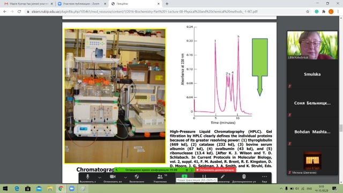This screenshot has width=343, height=193.
Task: Open the orange Chrome profile avatar
Action: 331,12
